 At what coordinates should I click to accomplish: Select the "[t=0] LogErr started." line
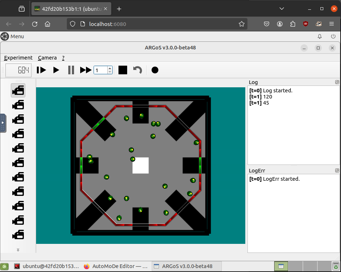tap(275, 179)
